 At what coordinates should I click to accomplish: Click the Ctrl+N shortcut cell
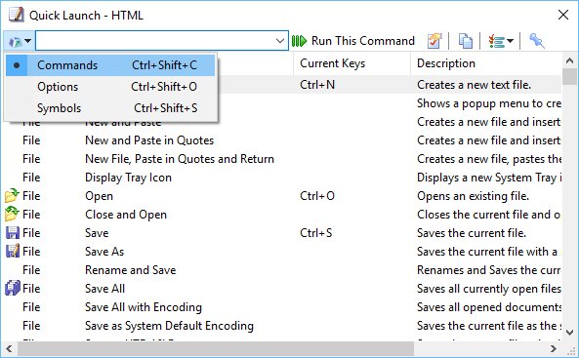click(x=317, y=85)
